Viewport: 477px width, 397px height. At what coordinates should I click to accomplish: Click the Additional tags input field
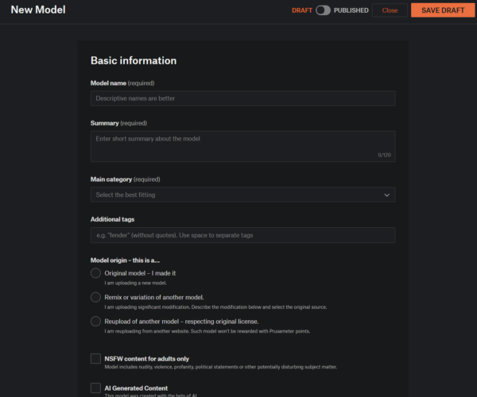coord(242,235)
